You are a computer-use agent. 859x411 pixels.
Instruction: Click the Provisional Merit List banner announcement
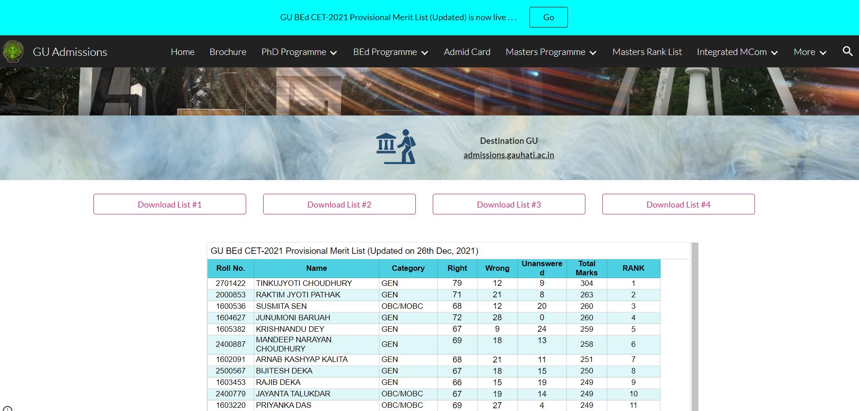[398, 17]
